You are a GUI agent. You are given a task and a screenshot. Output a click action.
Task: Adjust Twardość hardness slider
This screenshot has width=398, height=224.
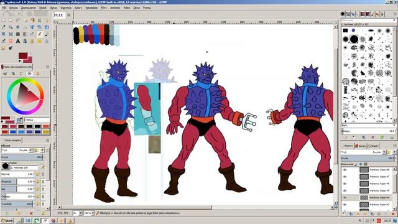point(17,203)
